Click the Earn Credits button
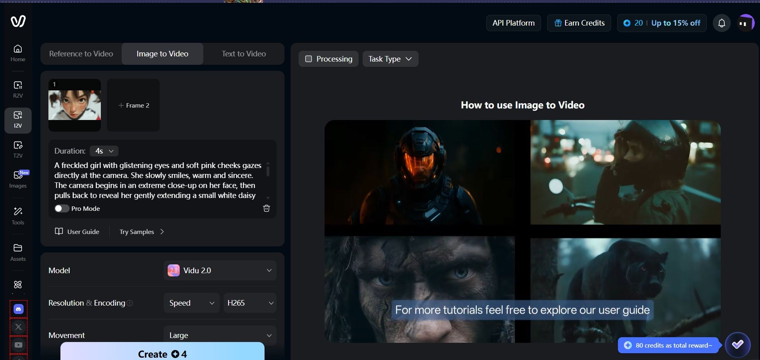The height and width of the screenshot is (360, 760). (x=578, y=23)
